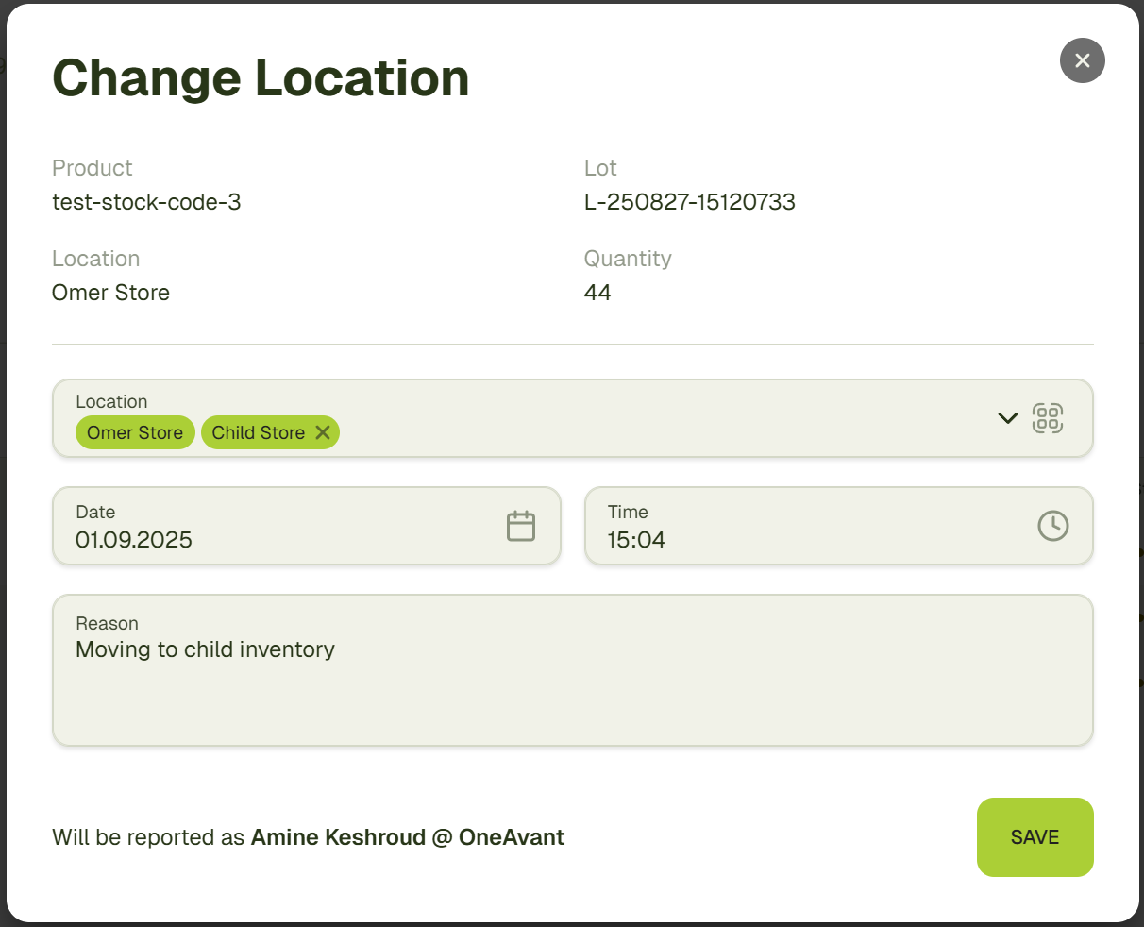Click the product name test-stock-code-3

click(x=146, y=202)
